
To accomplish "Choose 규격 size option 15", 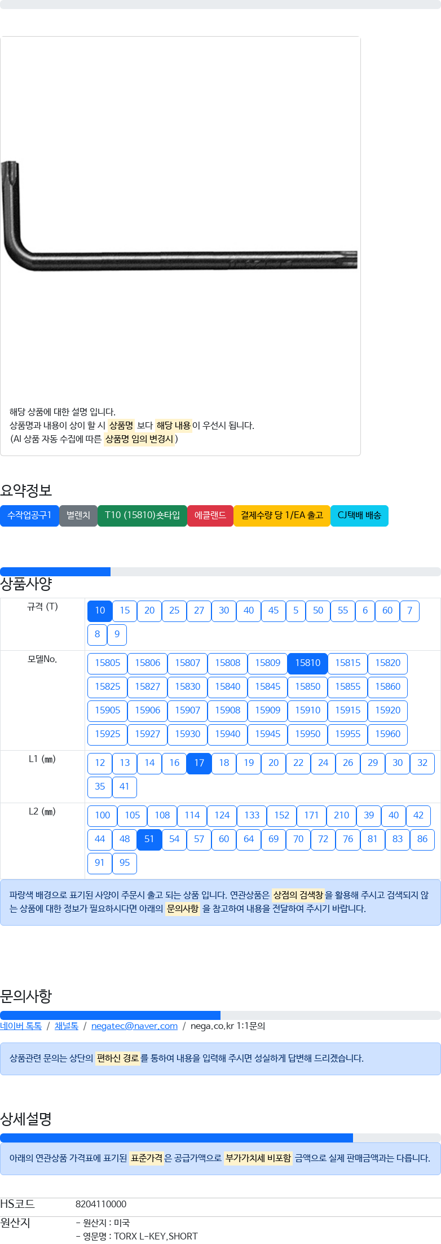I will (125, 611).
